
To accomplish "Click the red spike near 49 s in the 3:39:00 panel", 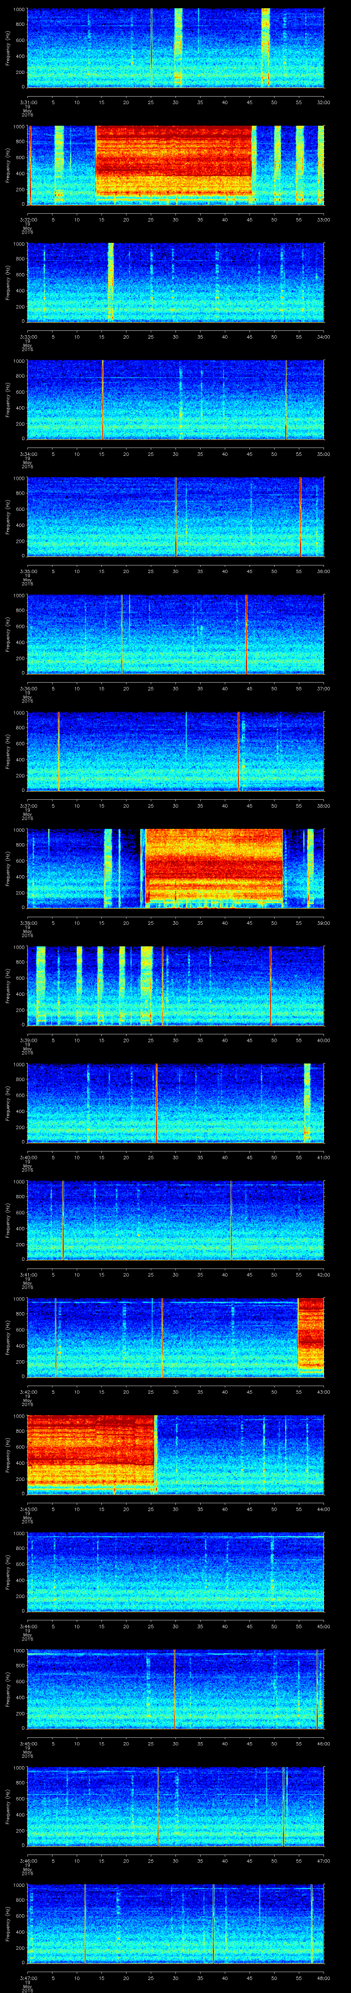I will (x=271, y=987).
